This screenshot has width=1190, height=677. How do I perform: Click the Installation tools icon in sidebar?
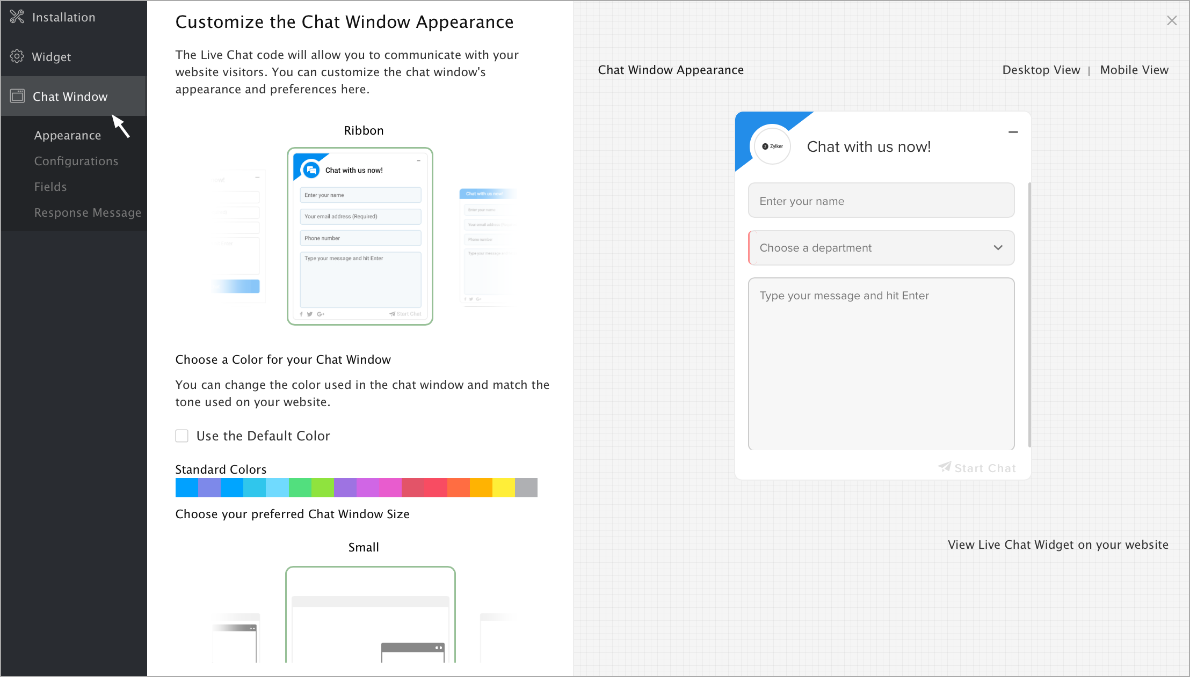click(x=17, y=17)
